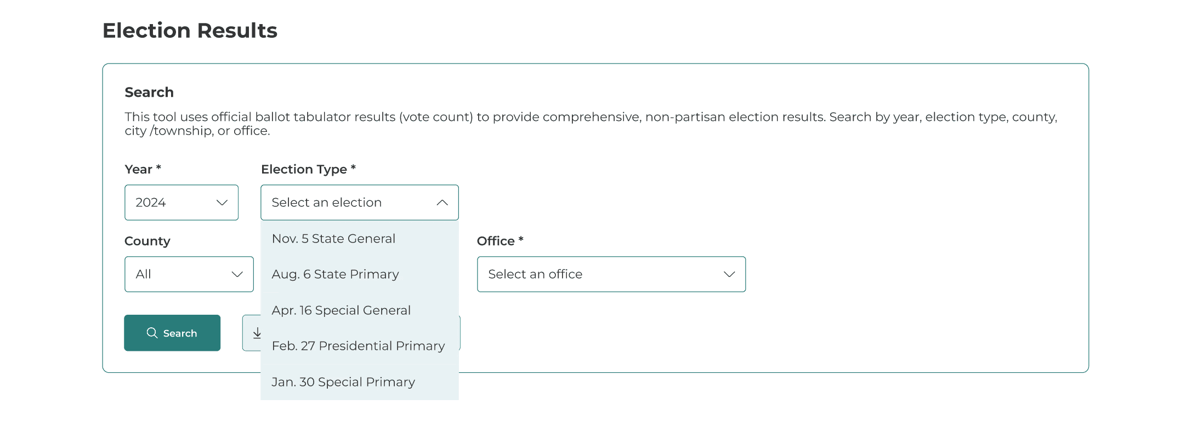Choose the Jan. 30 Special Primary option

343,382
